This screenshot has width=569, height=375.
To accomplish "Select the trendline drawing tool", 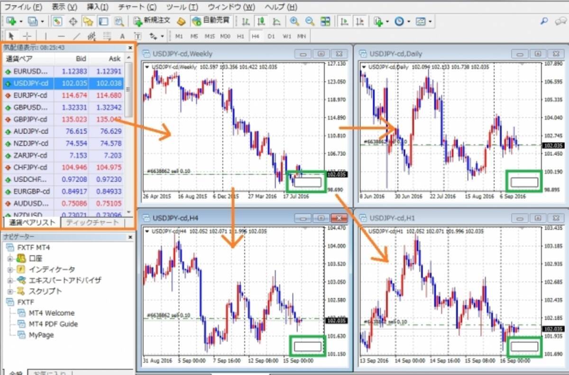I will [76, 36].
